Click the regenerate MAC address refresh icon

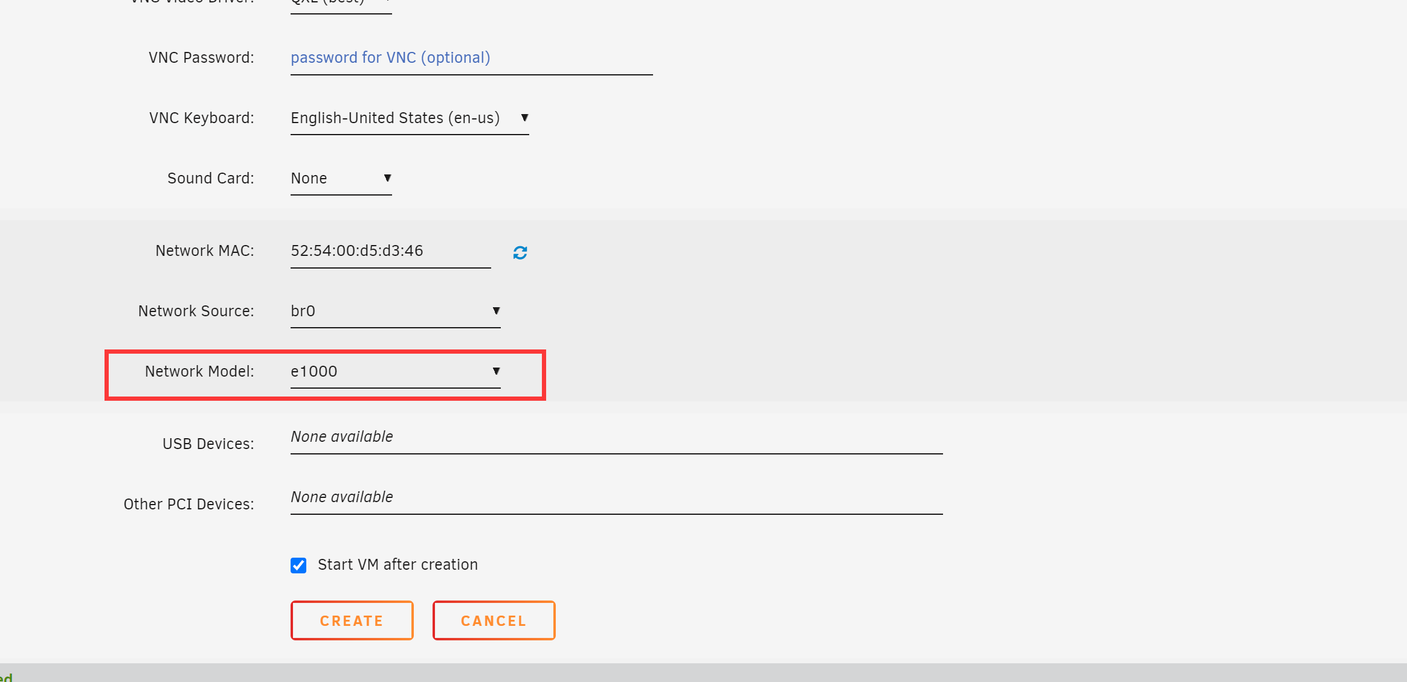520,252
